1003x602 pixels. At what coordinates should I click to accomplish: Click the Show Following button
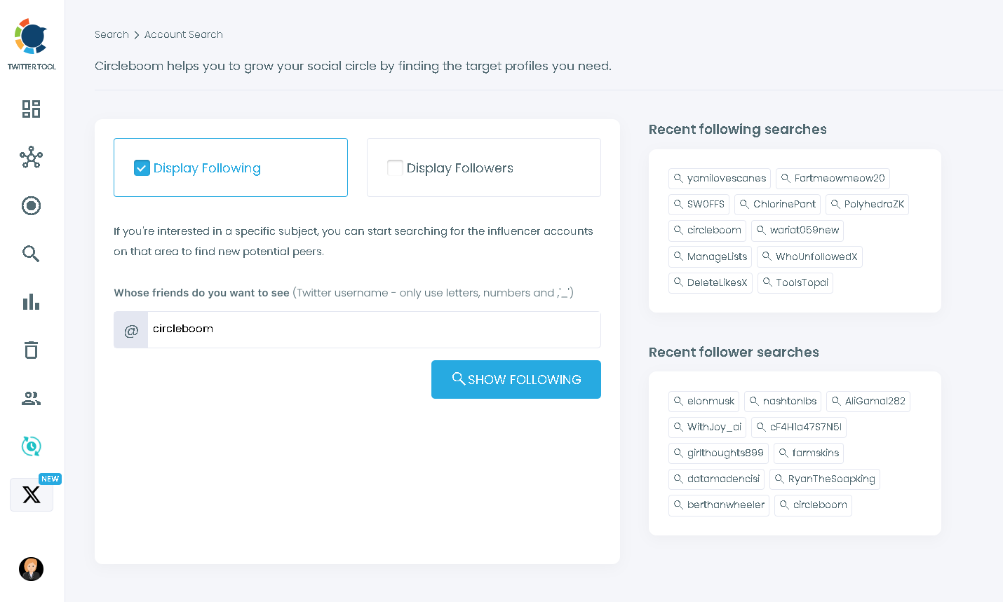point(516,379)
